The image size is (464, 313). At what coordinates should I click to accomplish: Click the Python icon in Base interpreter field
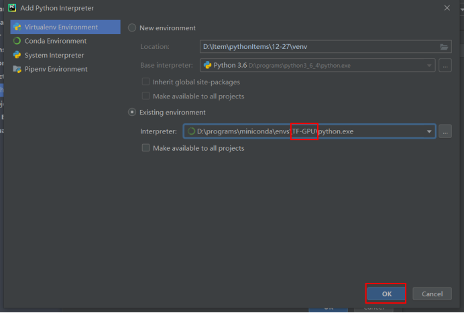(207, 65)
